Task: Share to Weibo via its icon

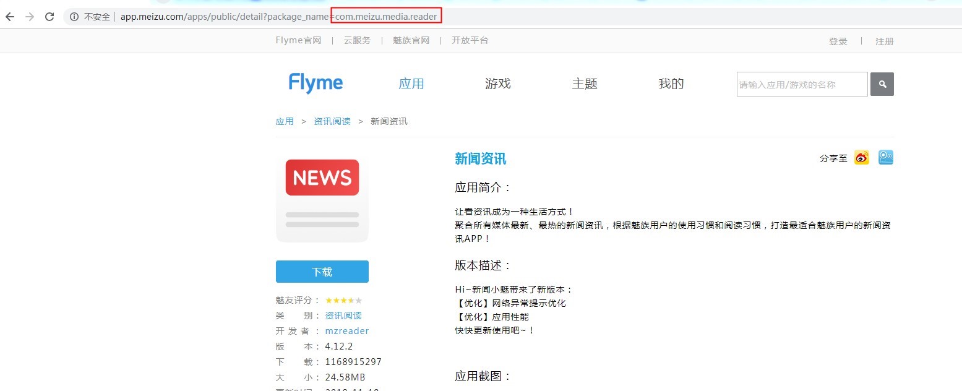Action: coord(862,158)
